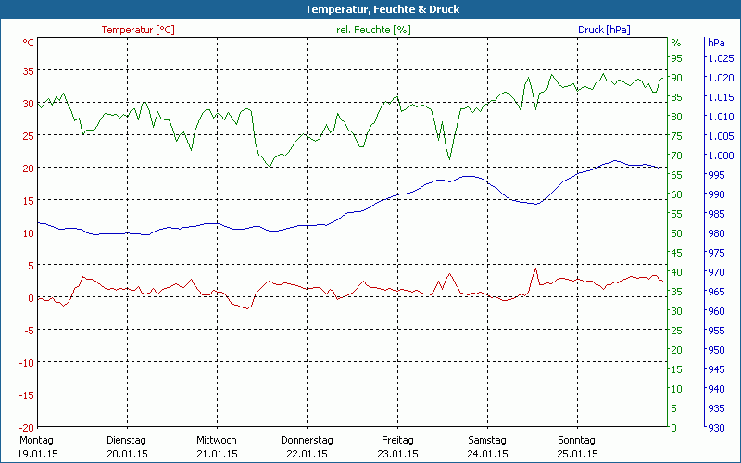Click the "Samstag" day label
The image size is (741, 463).
(487, 441)
